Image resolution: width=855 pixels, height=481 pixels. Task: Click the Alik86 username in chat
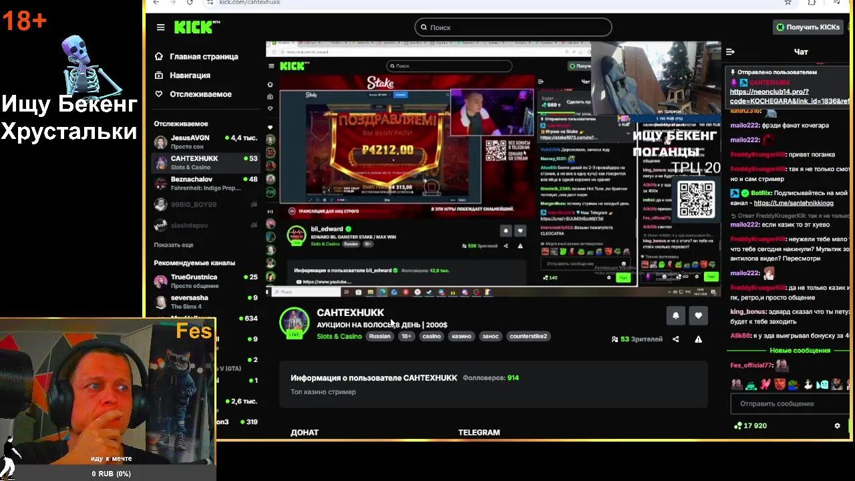[x=740, y=336]
